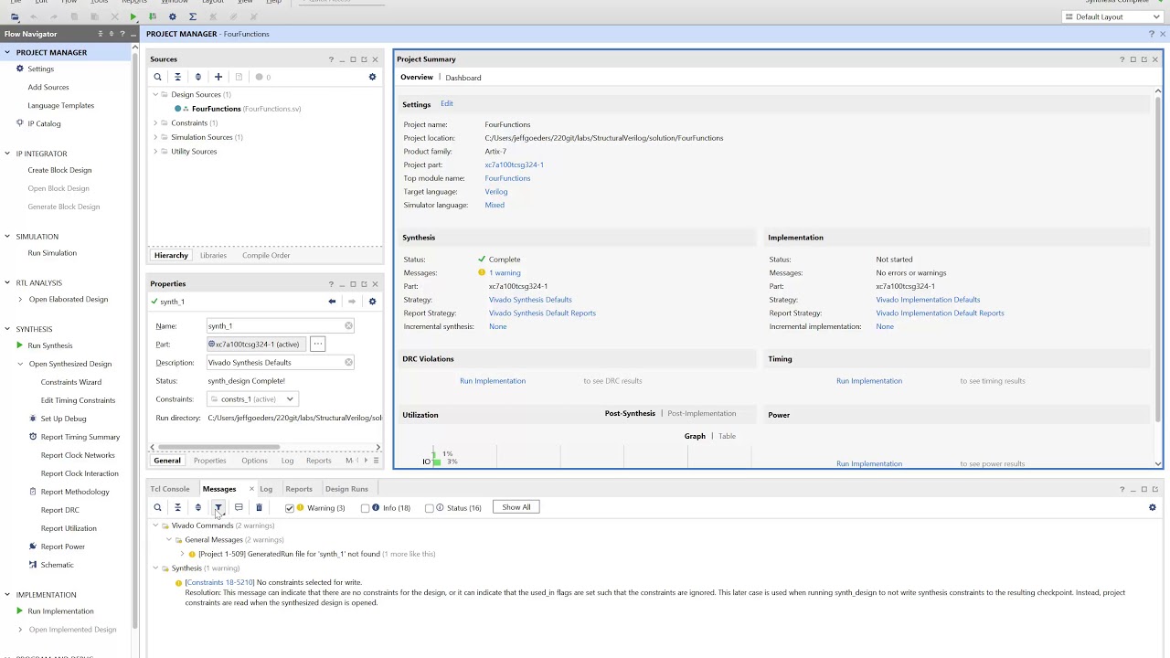Expand Open Elaborated Design in Flow Navigator
The width and height of the screenshot is (1170, 658).
coord(20,299)
